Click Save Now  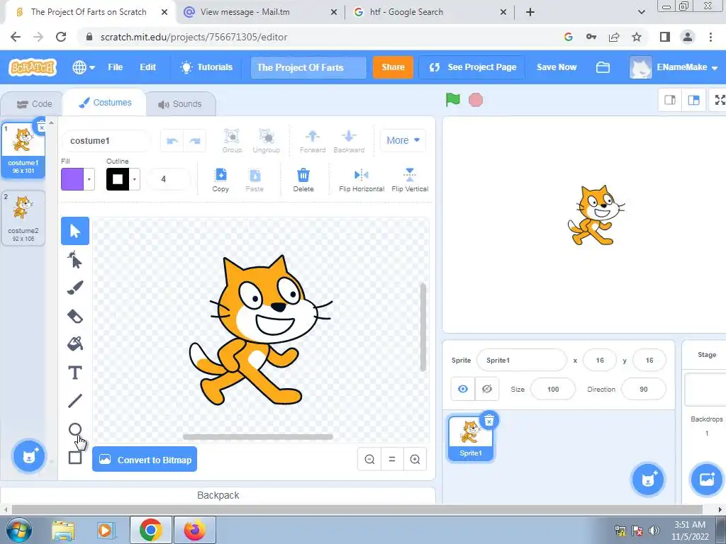tap(556, 67)
